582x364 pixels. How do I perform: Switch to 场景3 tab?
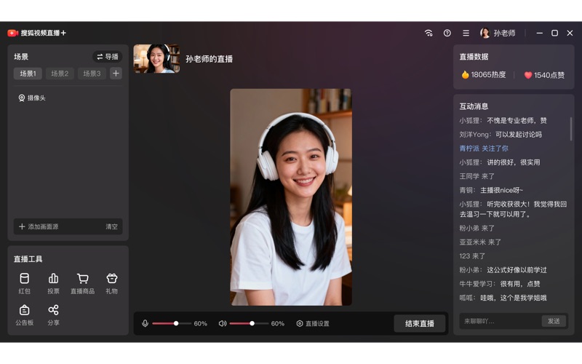click(92, 74)
